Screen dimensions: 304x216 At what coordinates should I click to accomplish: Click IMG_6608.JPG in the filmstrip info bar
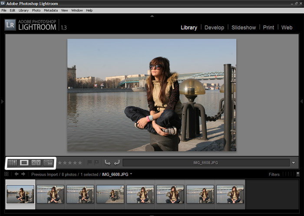pyautogui.click(x=115, y=174)
